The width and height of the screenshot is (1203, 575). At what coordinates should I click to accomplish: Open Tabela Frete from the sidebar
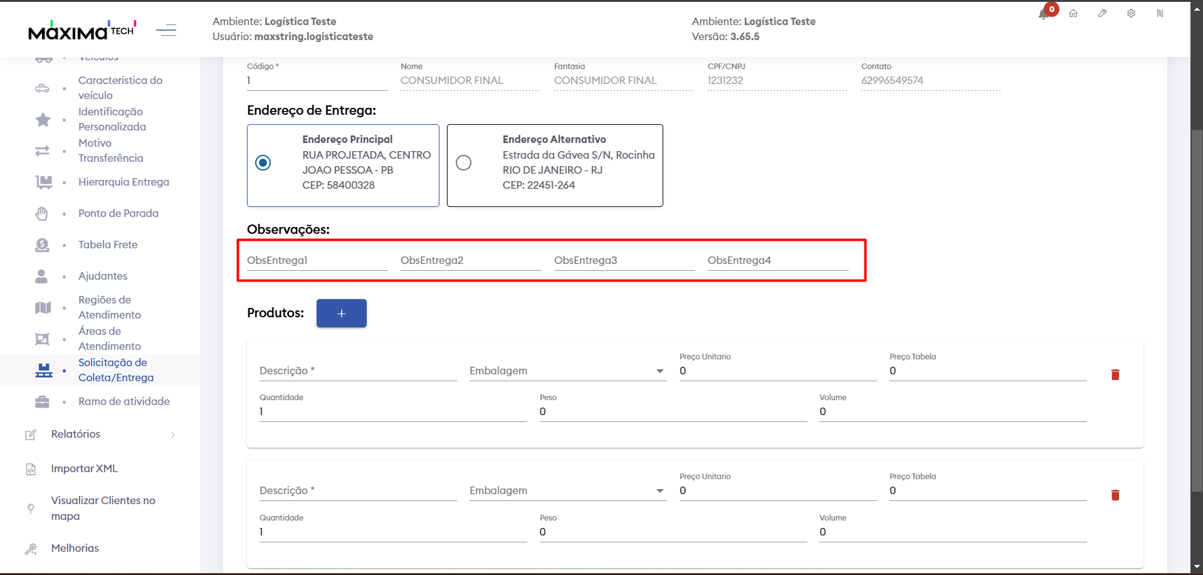pyautogui.click(x=108, y=245)
